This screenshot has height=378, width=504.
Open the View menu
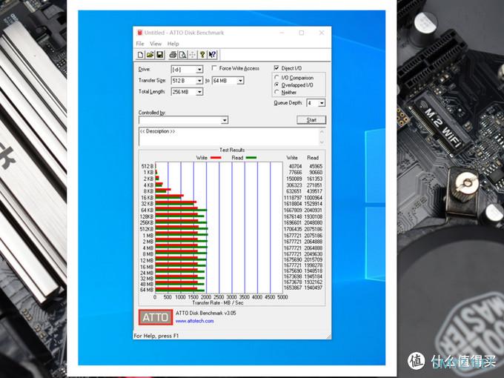(x=156, y=44)
